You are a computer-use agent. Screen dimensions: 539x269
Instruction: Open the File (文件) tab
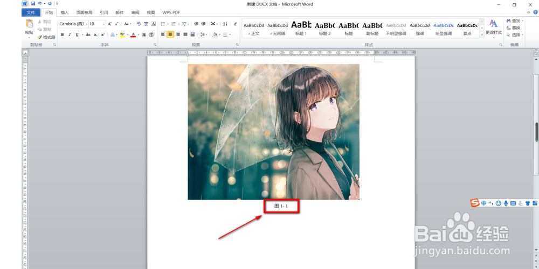point(31,13)
